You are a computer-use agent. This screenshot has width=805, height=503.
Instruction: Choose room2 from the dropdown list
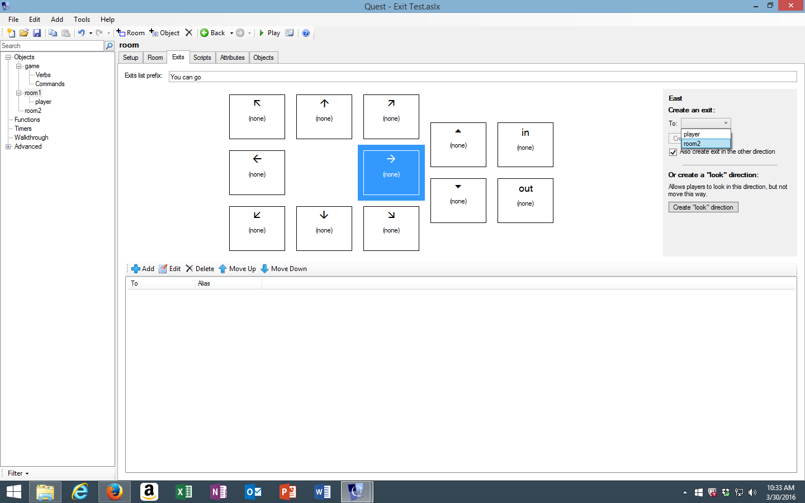click(705, 144)
